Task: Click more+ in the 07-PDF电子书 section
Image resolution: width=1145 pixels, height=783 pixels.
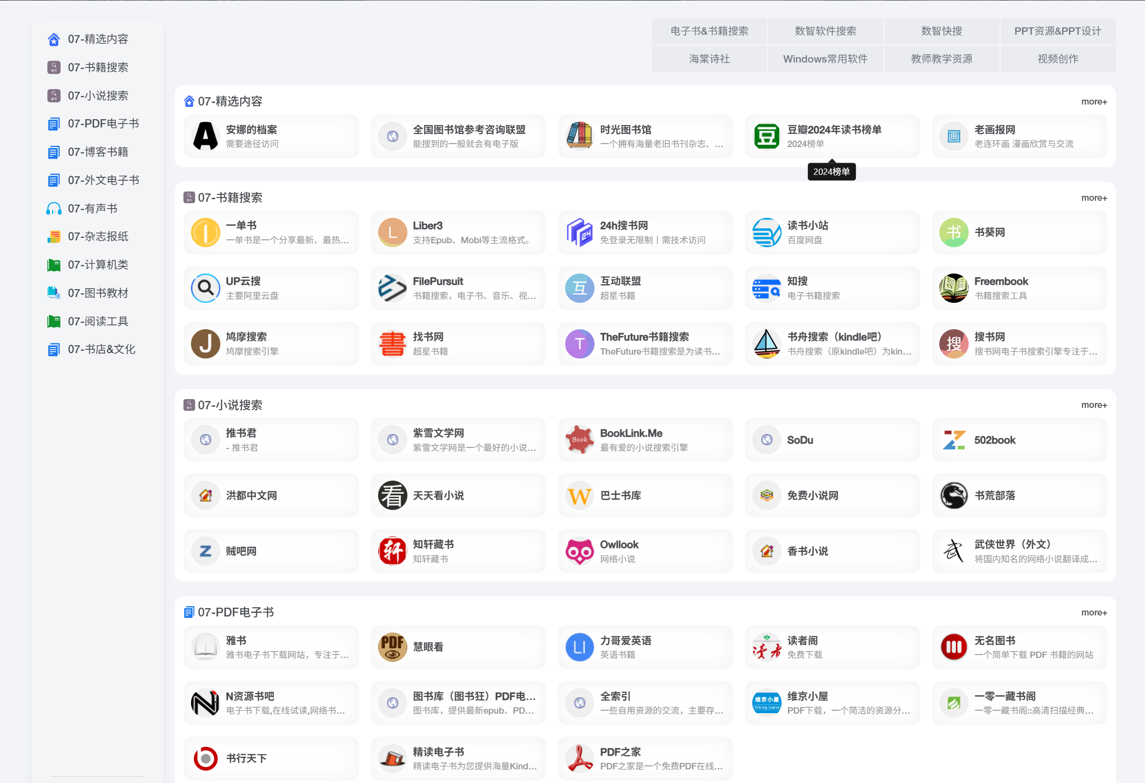Action: [1094, 613]
